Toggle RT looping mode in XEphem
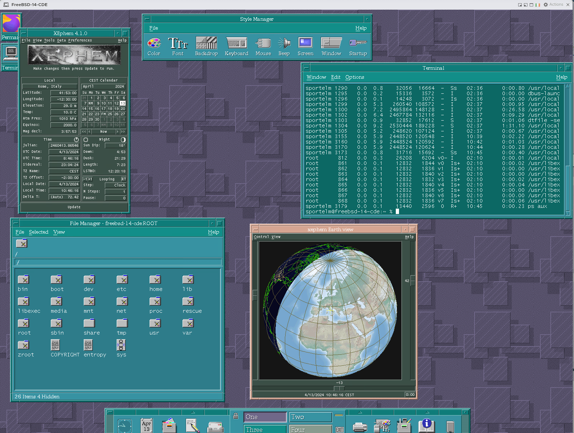574x433 pixels. (123, 179)
